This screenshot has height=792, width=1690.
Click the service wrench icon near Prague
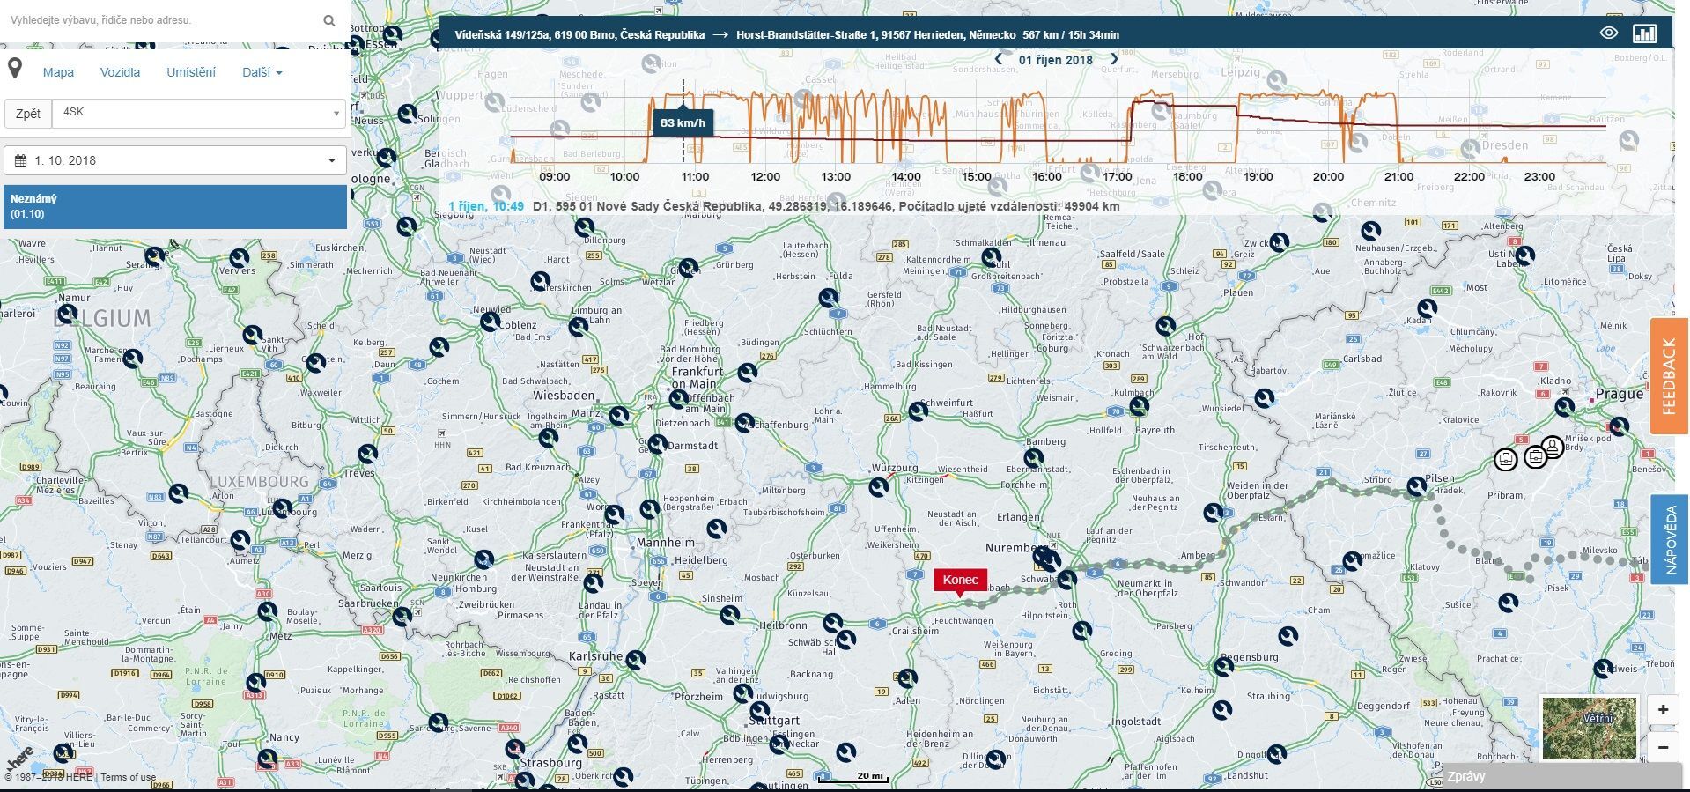click(1565, 407)
